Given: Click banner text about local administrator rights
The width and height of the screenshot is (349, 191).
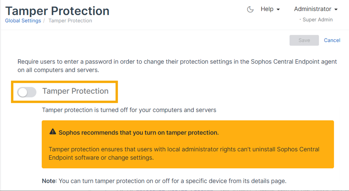Looking at the screenshot, I should point(184,153).
